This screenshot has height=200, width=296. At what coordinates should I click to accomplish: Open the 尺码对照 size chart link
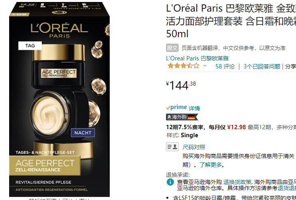point(194,147)
